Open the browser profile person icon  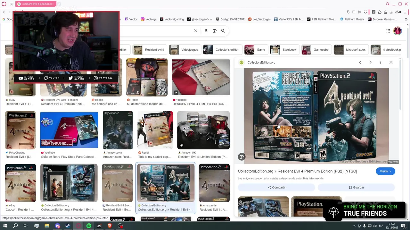coord(385,12)
